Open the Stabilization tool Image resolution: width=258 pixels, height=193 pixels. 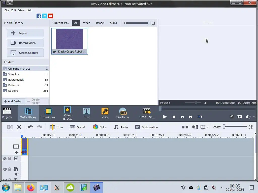[x=146, y=127]
